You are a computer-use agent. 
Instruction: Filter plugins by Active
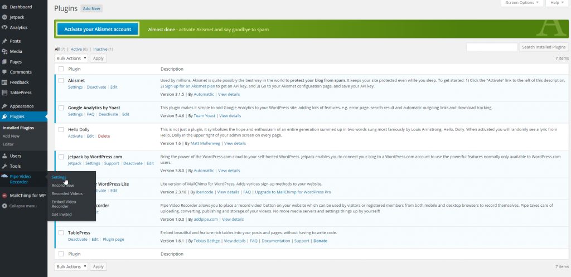pos(76,49)
